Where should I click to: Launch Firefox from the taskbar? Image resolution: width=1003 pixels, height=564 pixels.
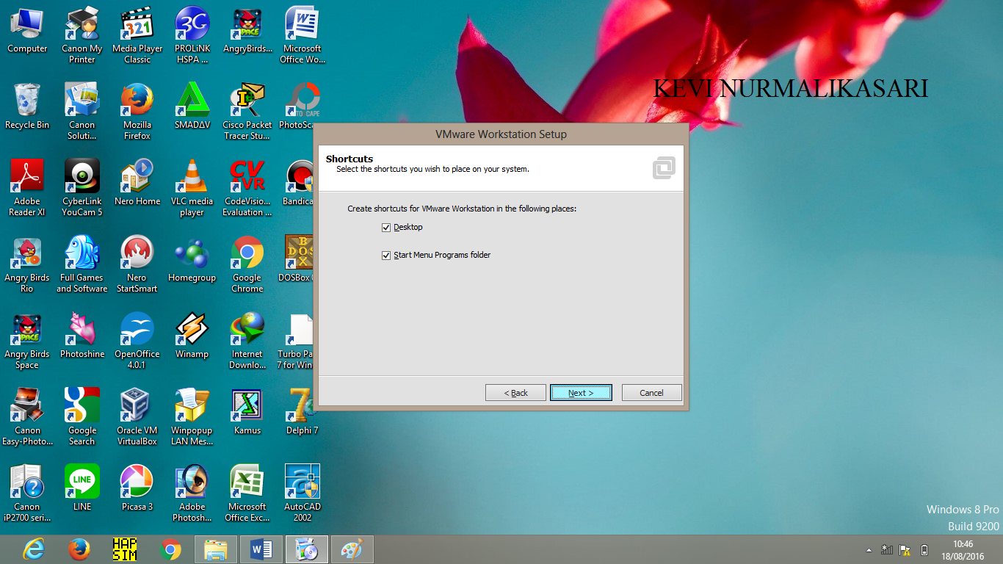pyautogui.click(x=79, y=549)
